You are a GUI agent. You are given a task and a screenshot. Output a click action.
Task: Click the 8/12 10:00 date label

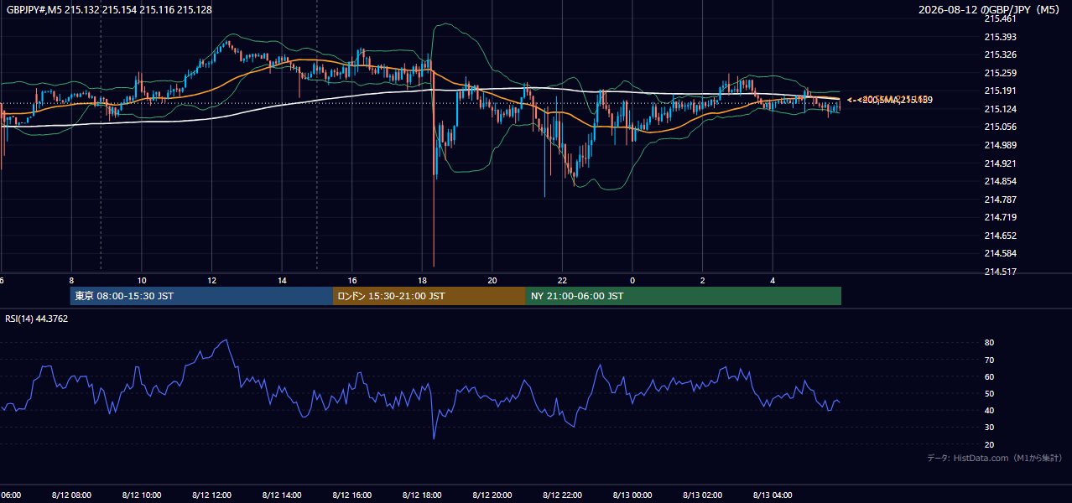click(142, 495)
